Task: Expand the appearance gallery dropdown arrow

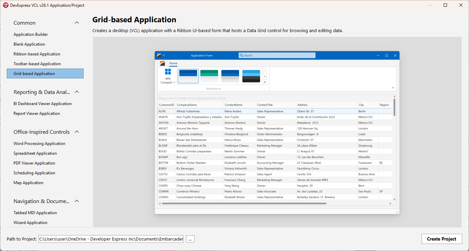Action: tap(265, 82)
